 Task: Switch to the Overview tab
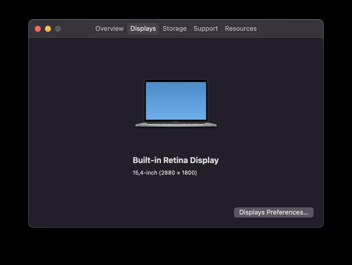(109, 29)
